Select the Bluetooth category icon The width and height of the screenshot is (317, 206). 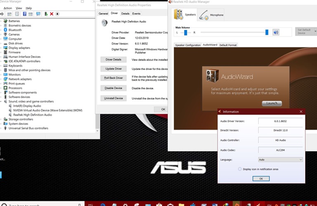pyautogui.click(x=5, y=30)
